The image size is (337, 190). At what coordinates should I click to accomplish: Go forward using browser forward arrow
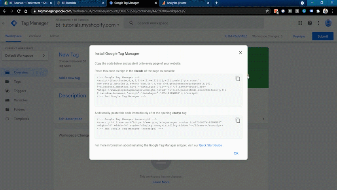point(11,11)
